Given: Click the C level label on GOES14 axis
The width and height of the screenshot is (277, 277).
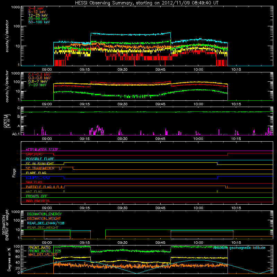Looking at the screenshot, I should pyautogui.click(x=19, y=108).
